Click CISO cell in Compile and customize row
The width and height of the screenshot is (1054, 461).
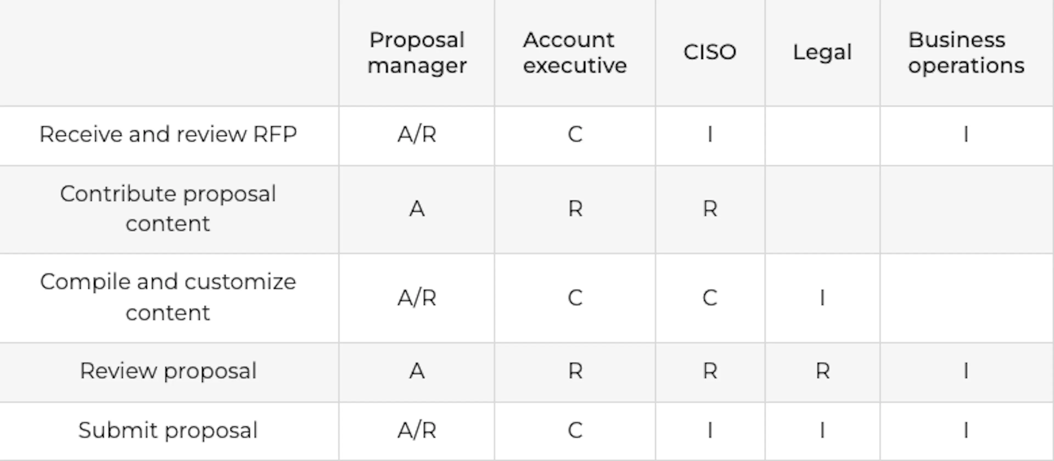pyautogui.click(x=710, y=298)
